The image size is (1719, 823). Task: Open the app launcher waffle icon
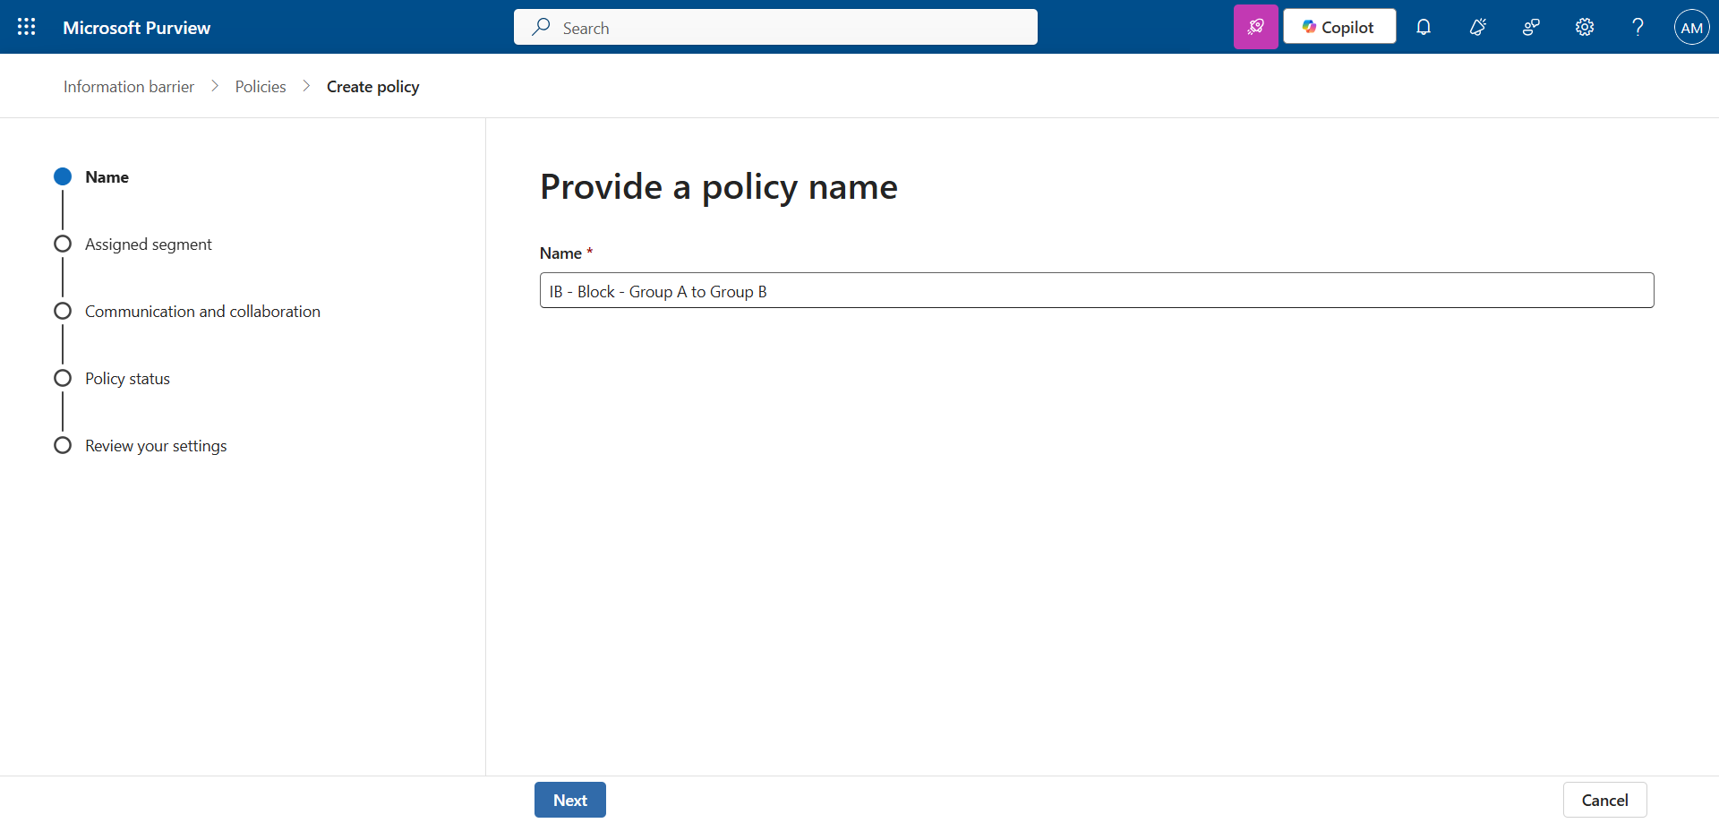pyautogui.click(x=27, y=27)
